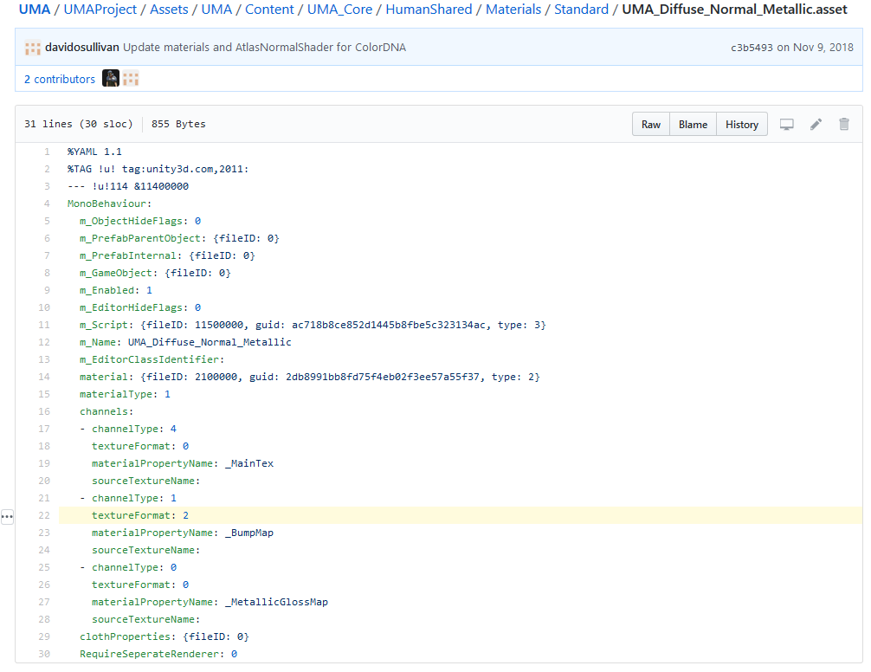
Task: Open the Blame view
Action: click(693, 125)
